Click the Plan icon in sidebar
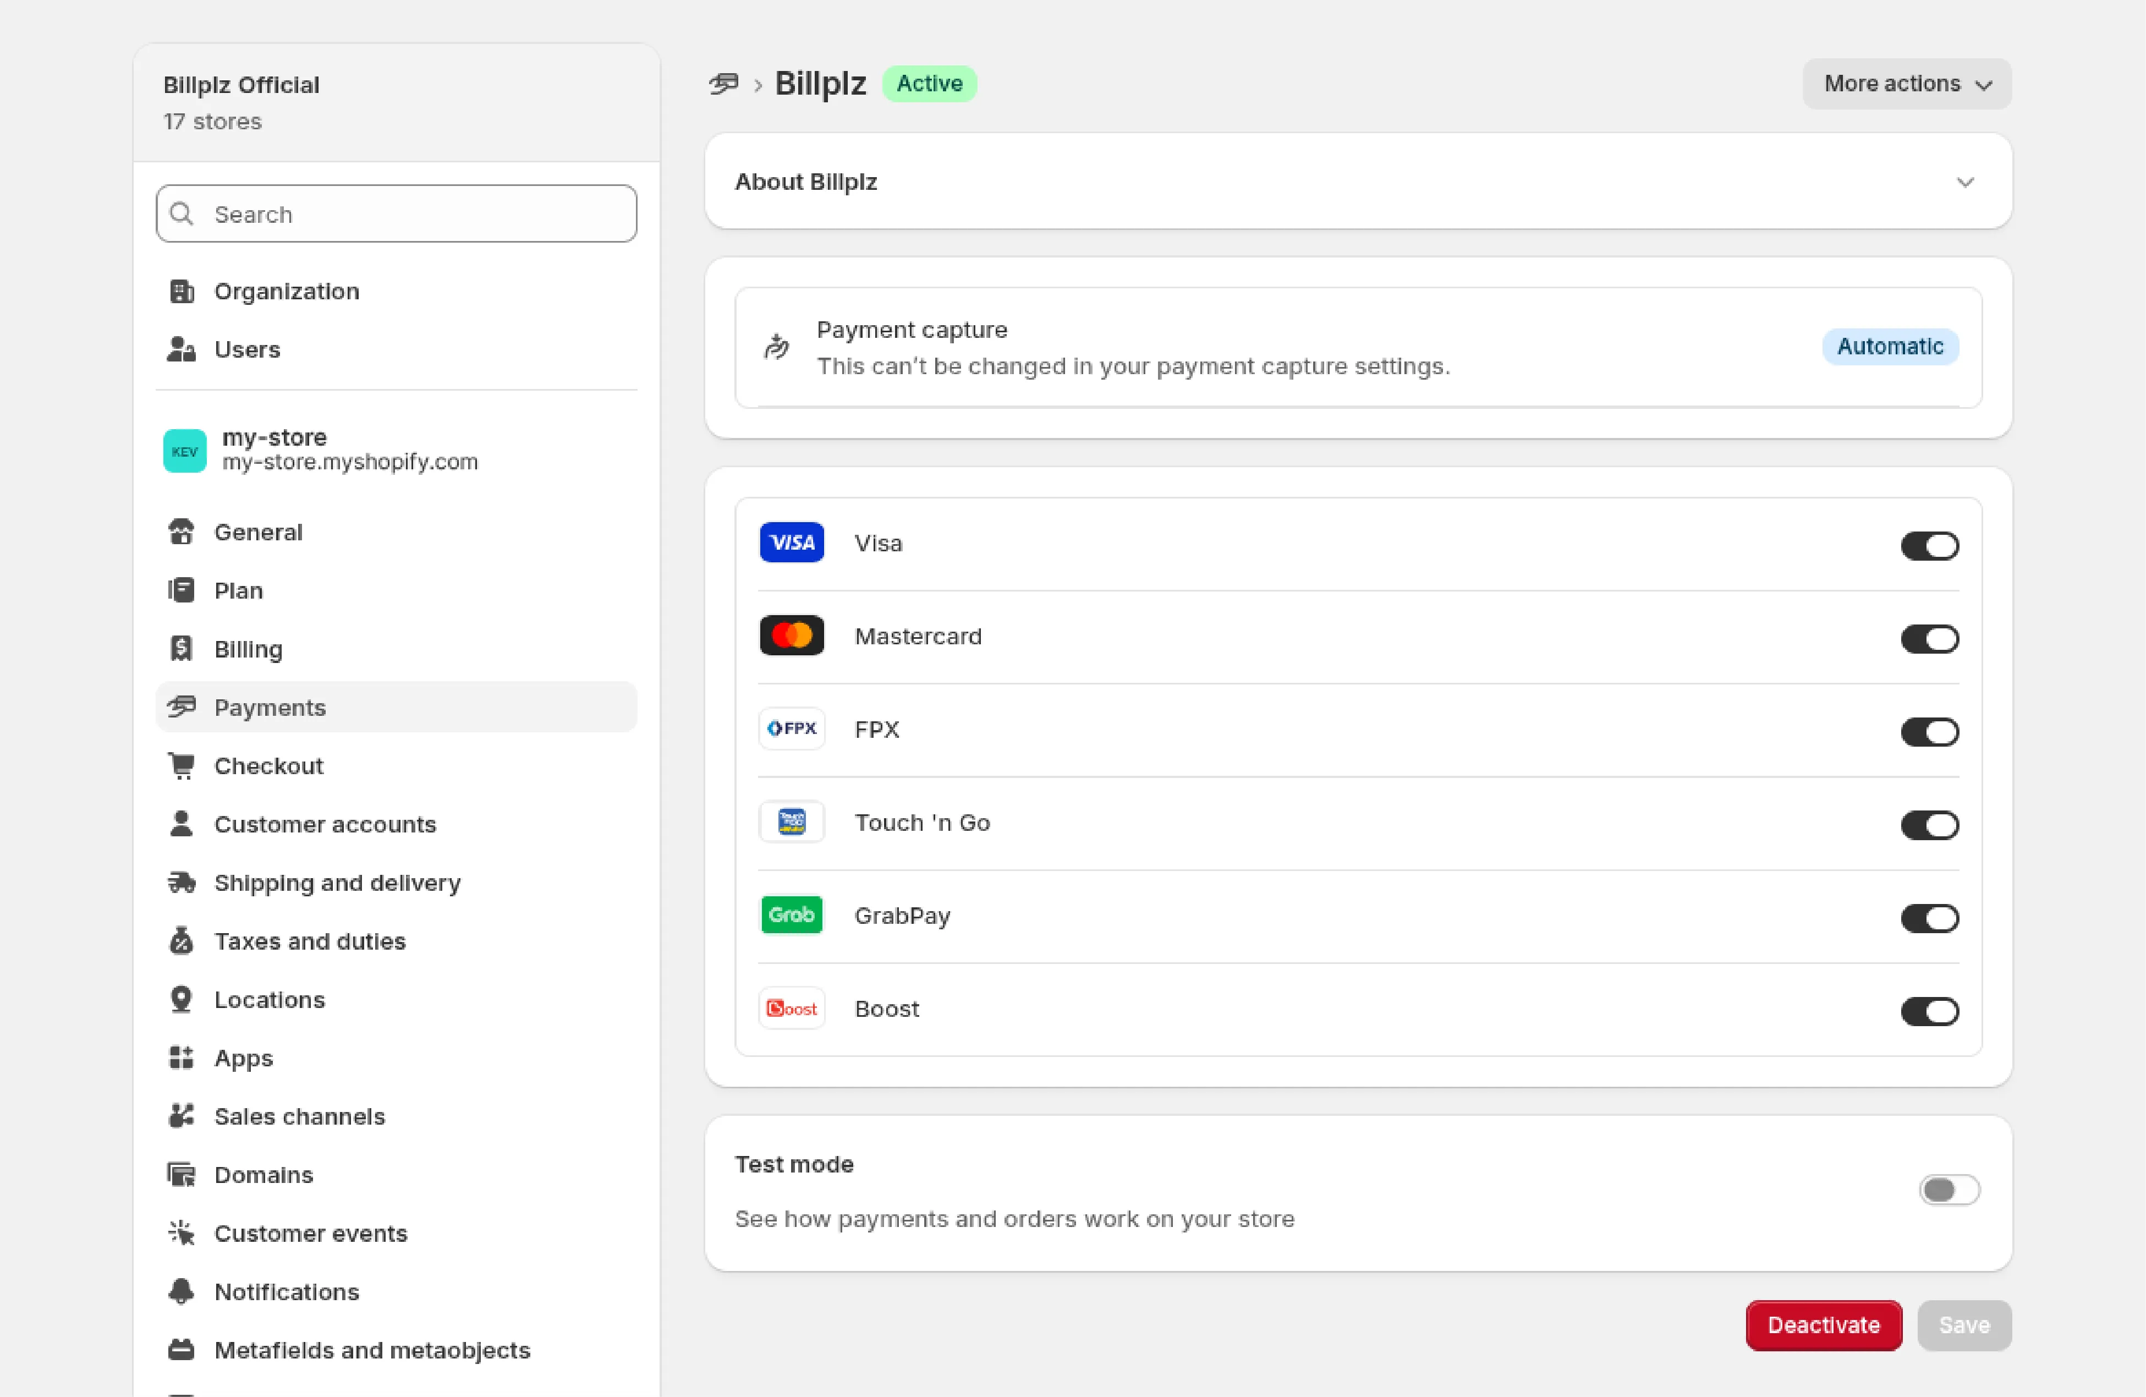 181,590
